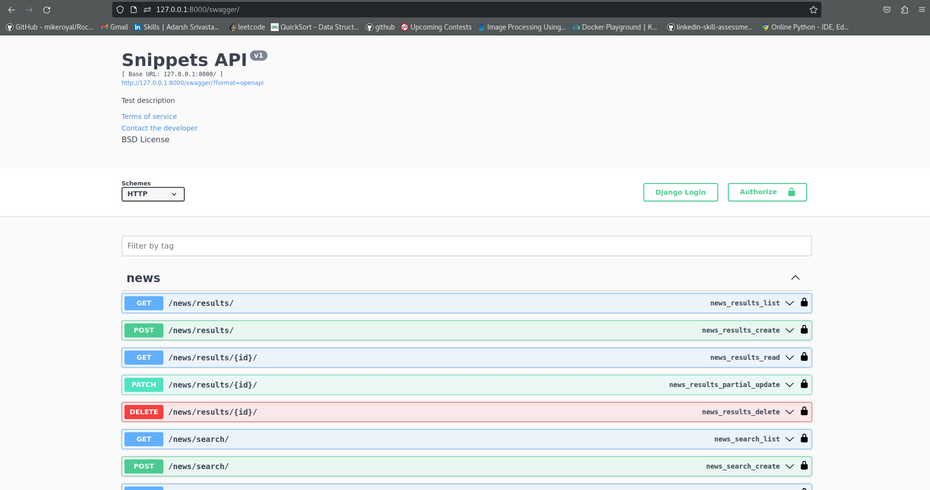The width and height of the screenshot is (930, 490).
Task: Open Terms of service link
Action: [149, 117]
